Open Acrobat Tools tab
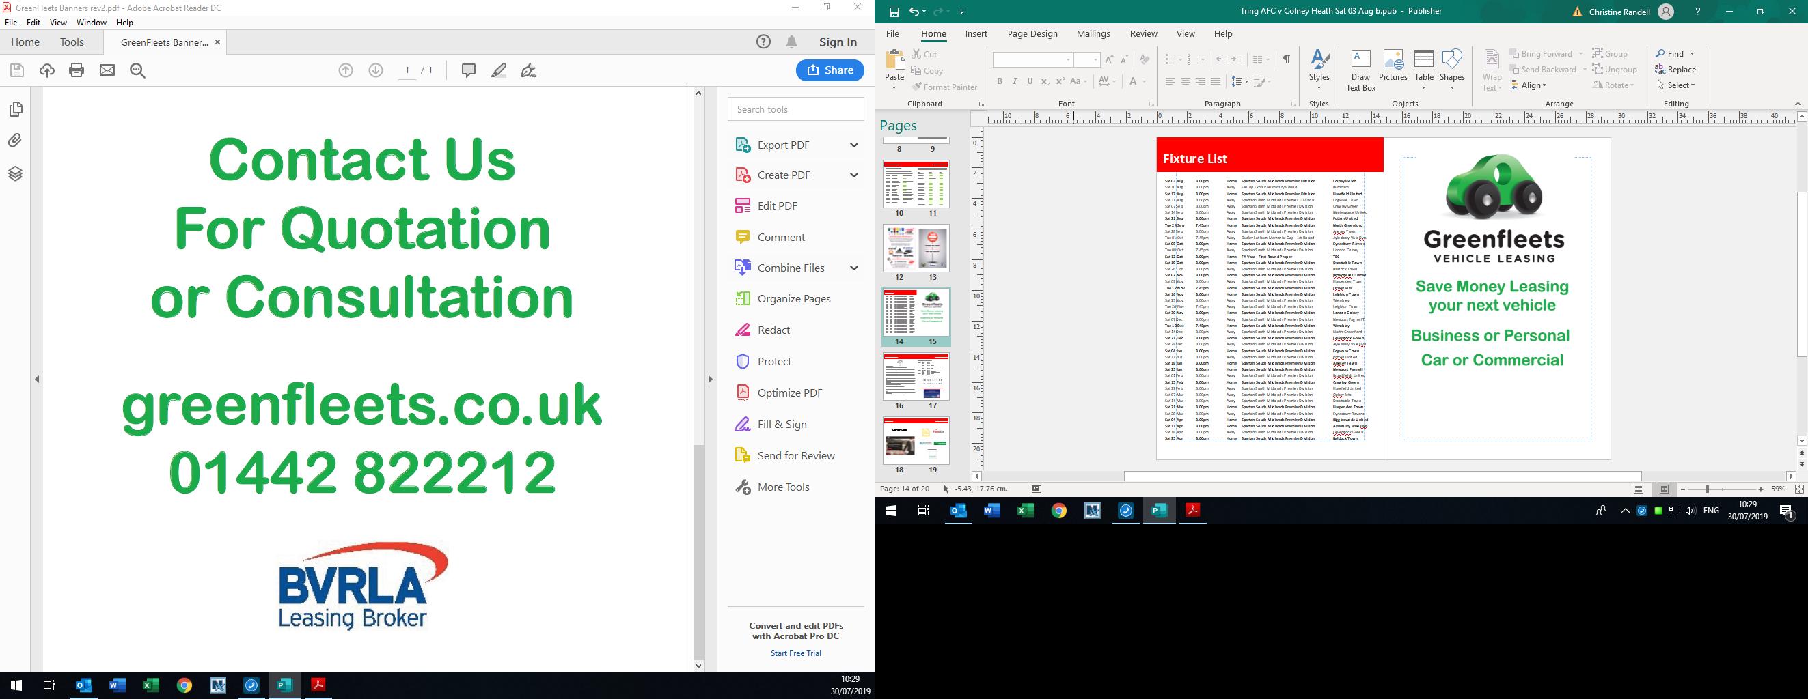Viewport: 1808px width, 699px height. click(72, 42)
